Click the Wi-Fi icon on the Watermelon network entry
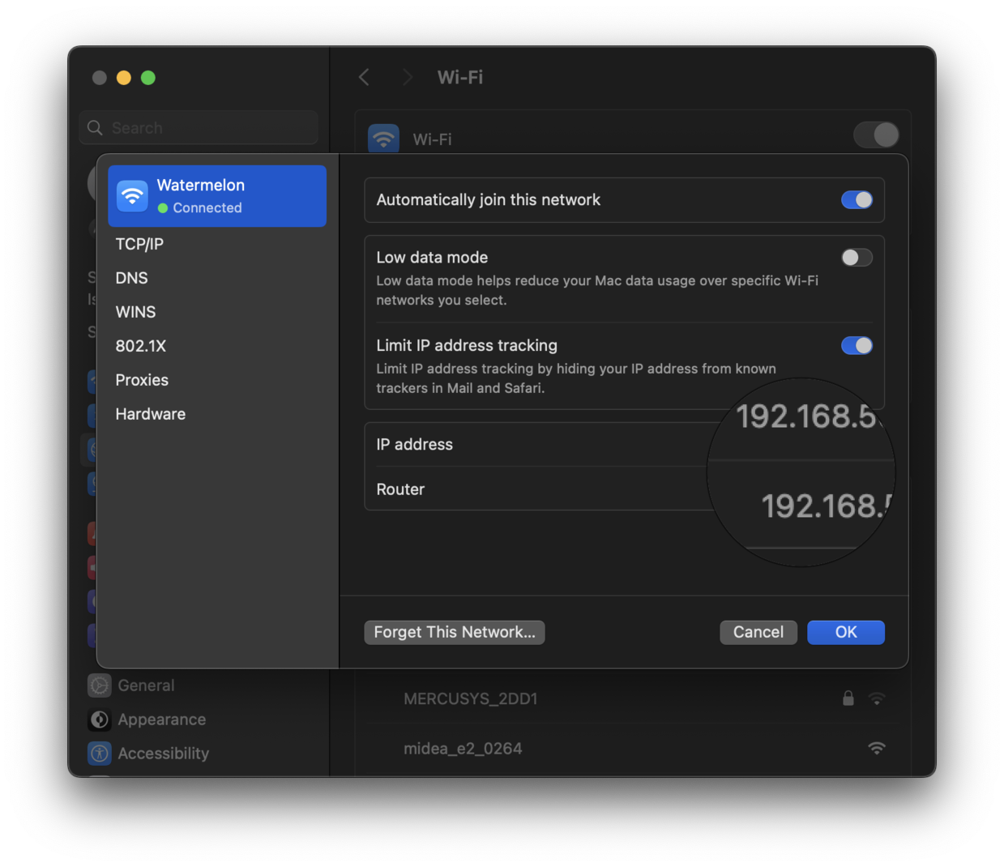 131,195
